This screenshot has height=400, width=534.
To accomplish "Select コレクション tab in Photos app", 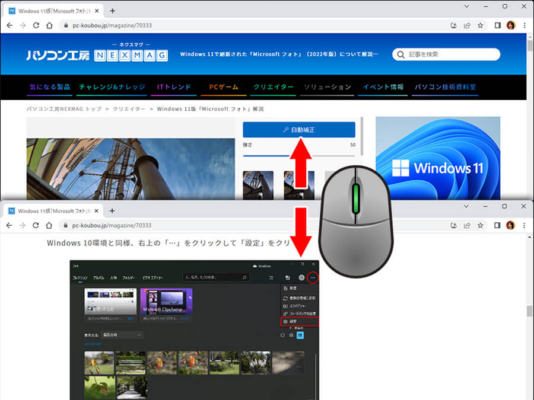I will 80,278.
